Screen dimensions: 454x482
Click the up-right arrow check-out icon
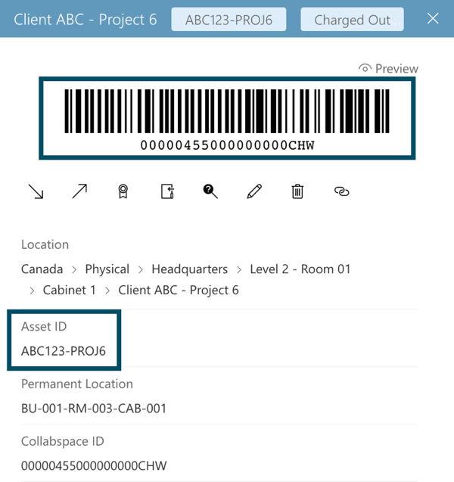(79, 191)
